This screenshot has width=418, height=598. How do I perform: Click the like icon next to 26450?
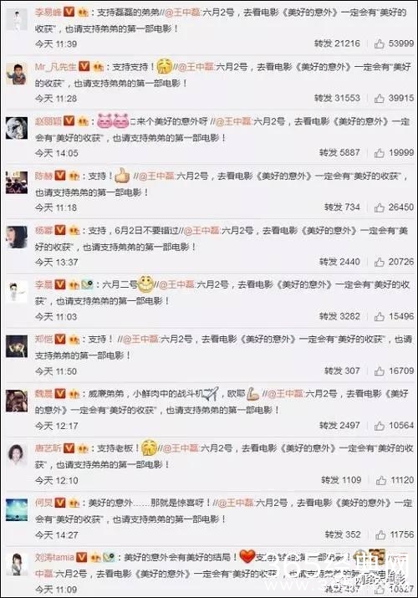(x=380, y=207)
